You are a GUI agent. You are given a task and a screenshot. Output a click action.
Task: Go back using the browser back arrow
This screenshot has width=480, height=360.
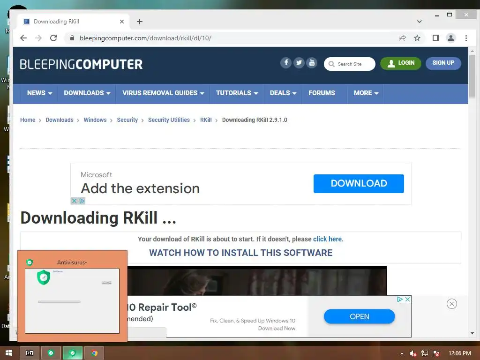(23, 38)
